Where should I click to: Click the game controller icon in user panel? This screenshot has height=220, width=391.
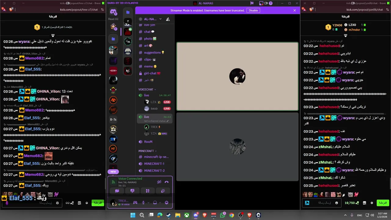click(135, 203)
